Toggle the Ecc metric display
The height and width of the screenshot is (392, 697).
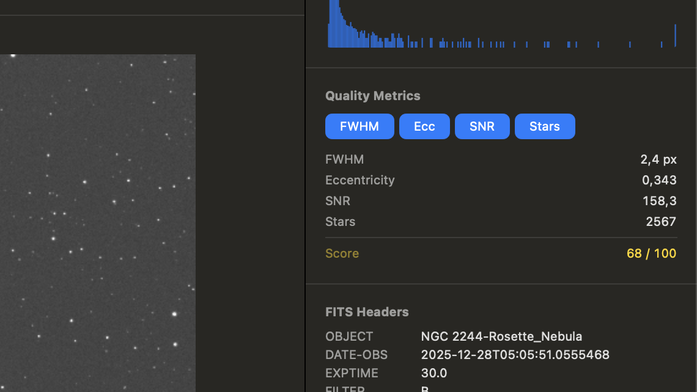[424, 126]
